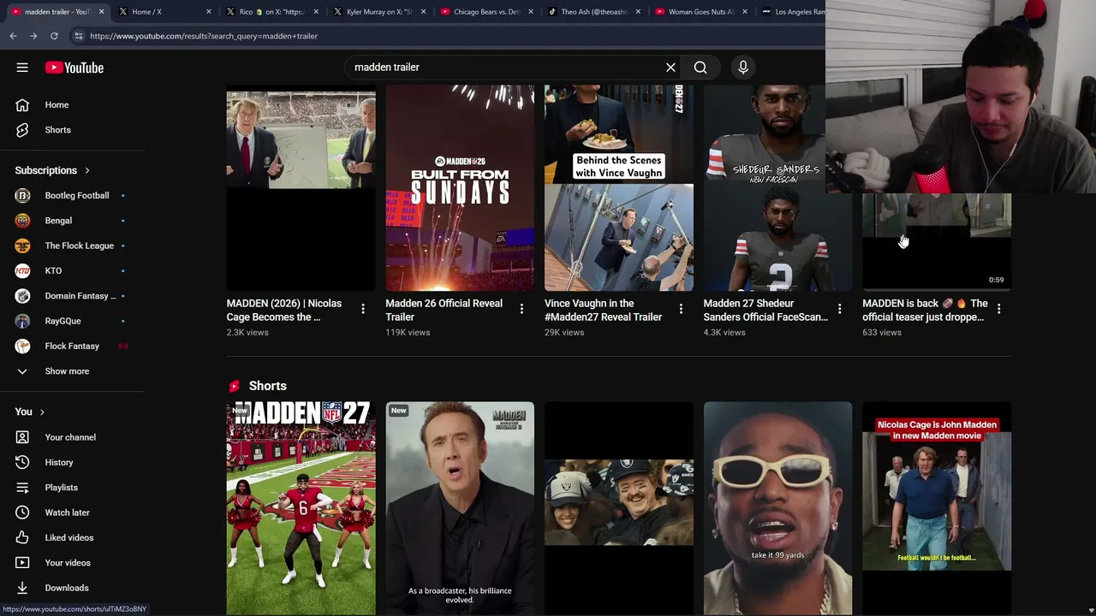Click browser forward arrow
Viewport: 1096px width, 616px height.
[x=33, y=36]
